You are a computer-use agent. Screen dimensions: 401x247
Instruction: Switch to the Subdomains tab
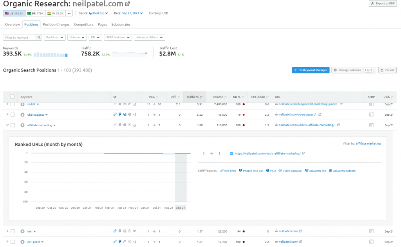[x=121, y=25]
